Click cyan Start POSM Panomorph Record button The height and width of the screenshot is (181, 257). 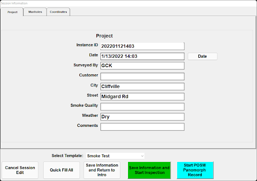(x=195, y=170)
